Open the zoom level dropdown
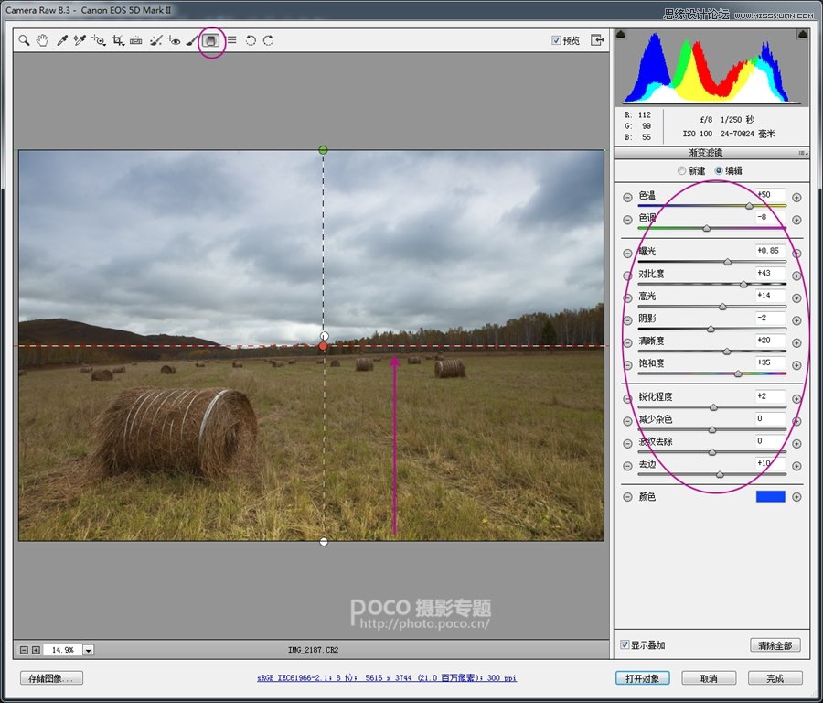 89,650
